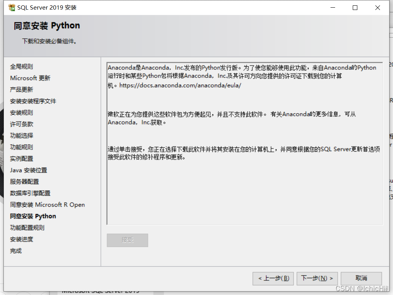Select 安装进度 step in sidebar
Image resolution: width=393 pixels, height=295 pixels.
tap(21, 239)
